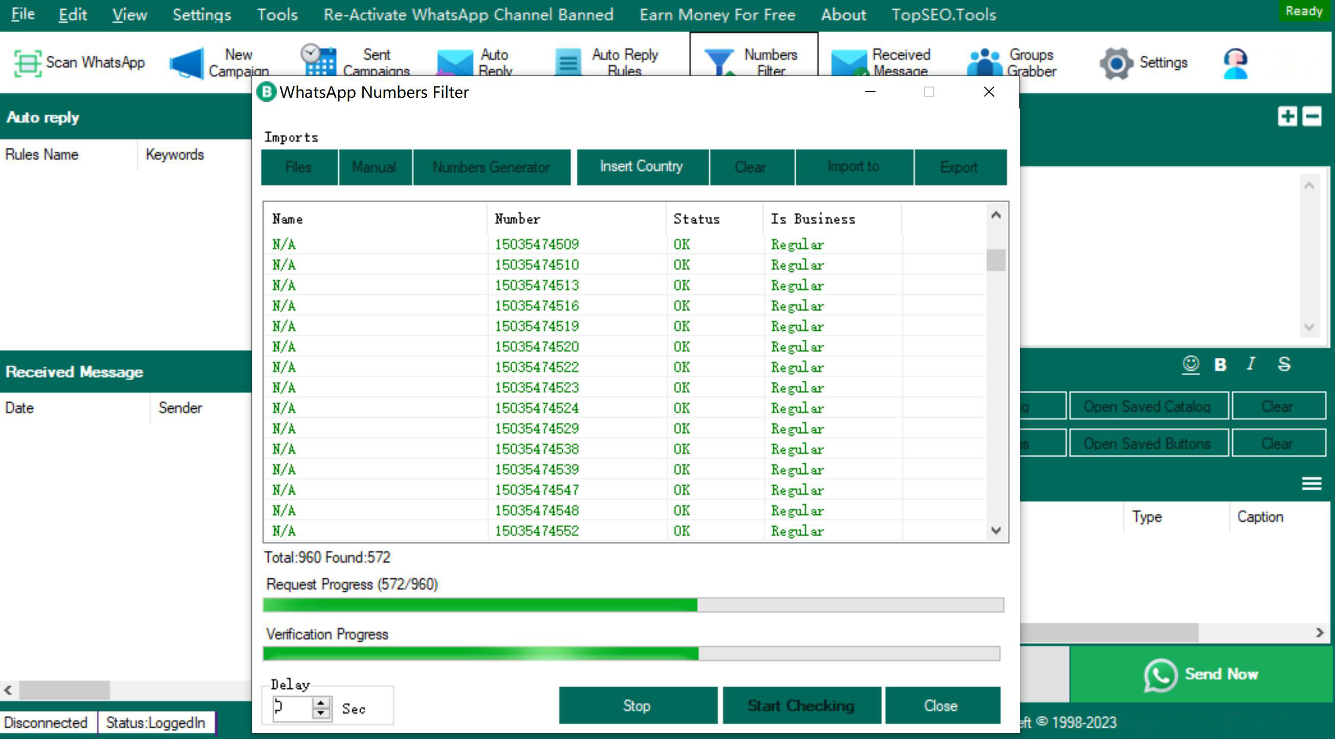This screenshot has height=739, width=1335.
Task: Click Clear next to Open Saved Catalog
Action: pyautogui.click(x=1278, y=406)
